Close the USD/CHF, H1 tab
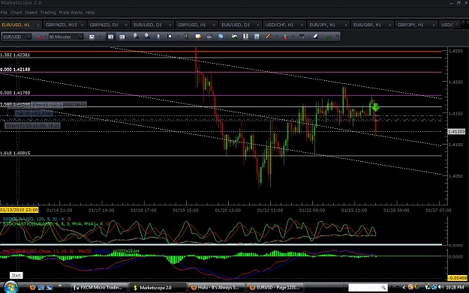Viewport: 469px width, 293px height. pos(302,25)
